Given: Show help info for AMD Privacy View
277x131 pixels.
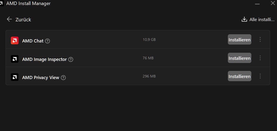Looking at the screenshot, I should 63,77.
